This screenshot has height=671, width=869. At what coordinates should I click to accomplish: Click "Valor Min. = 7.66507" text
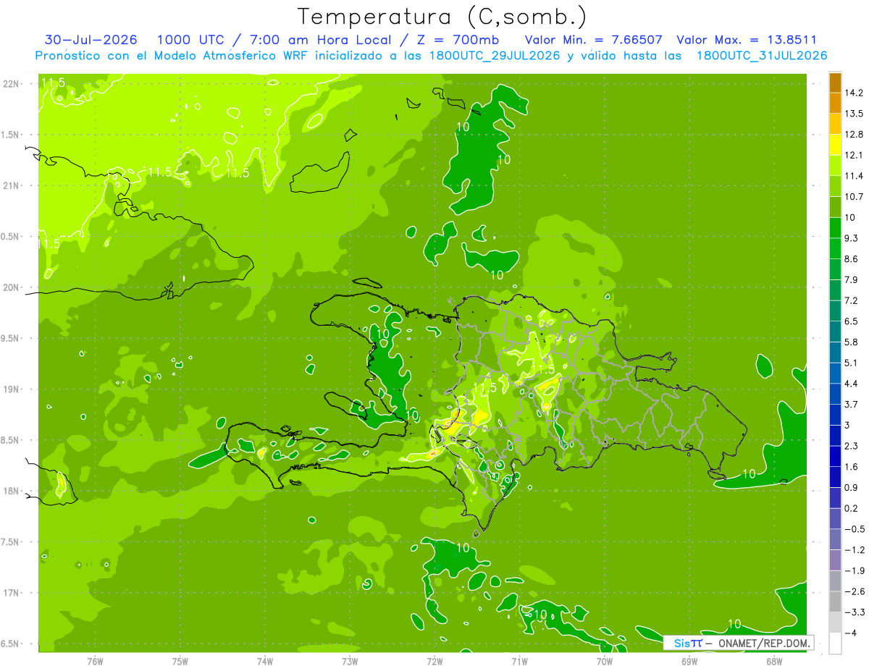click(x=592, y=40)
